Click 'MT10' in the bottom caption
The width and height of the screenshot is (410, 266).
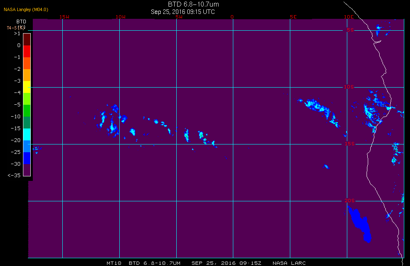(x=114, y=263)
